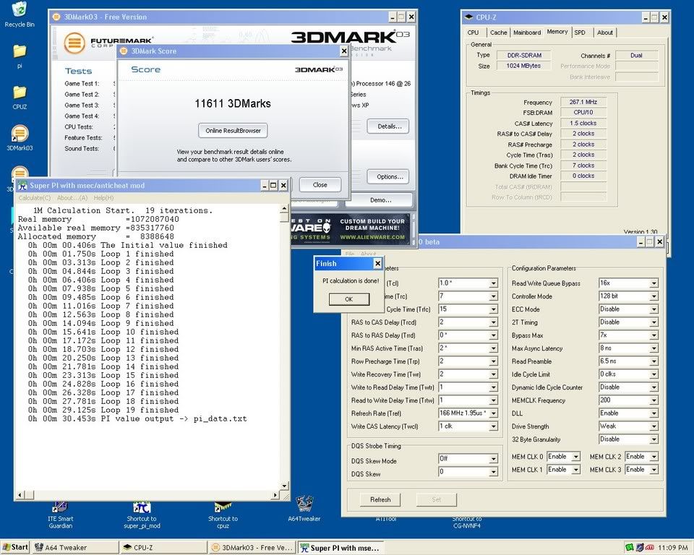
Task: Expand Drive Strength dropdown
Action: (654, 426)
